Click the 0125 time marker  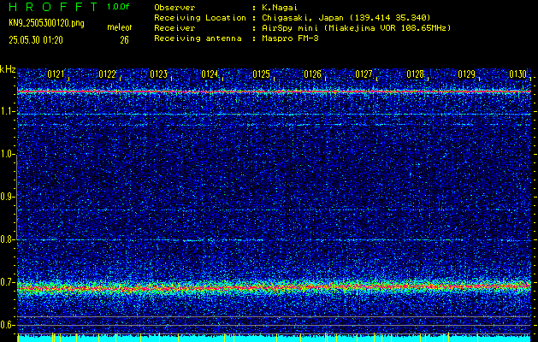click(262, 74)
